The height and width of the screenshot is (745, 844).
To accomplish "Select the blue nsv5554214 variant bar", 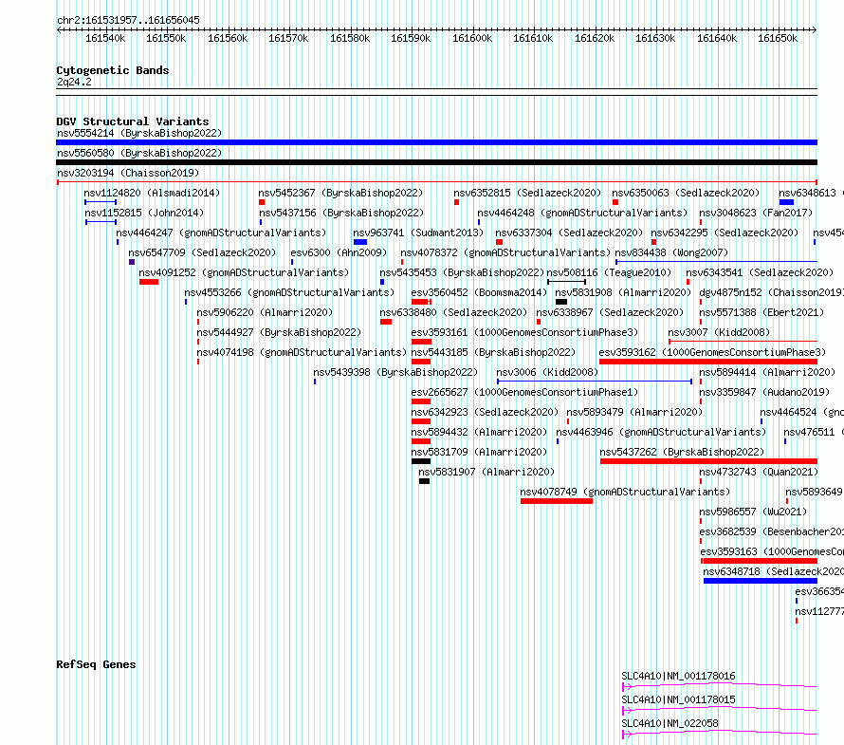I will point(436,142).
